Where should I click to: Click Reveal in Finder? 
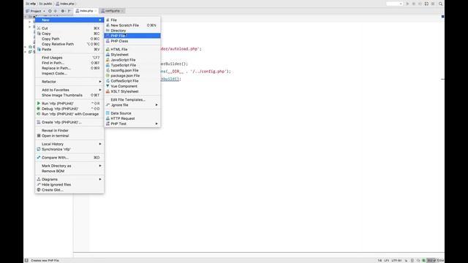tap(69, 131)
